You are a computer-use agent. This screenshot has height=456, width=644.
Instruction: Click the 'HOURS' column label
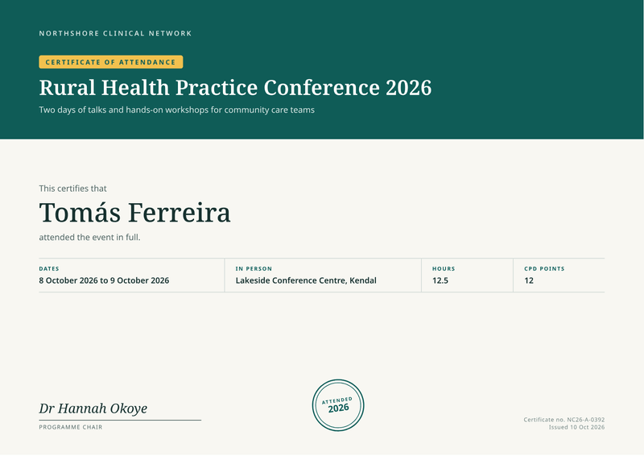coord(444,268)
